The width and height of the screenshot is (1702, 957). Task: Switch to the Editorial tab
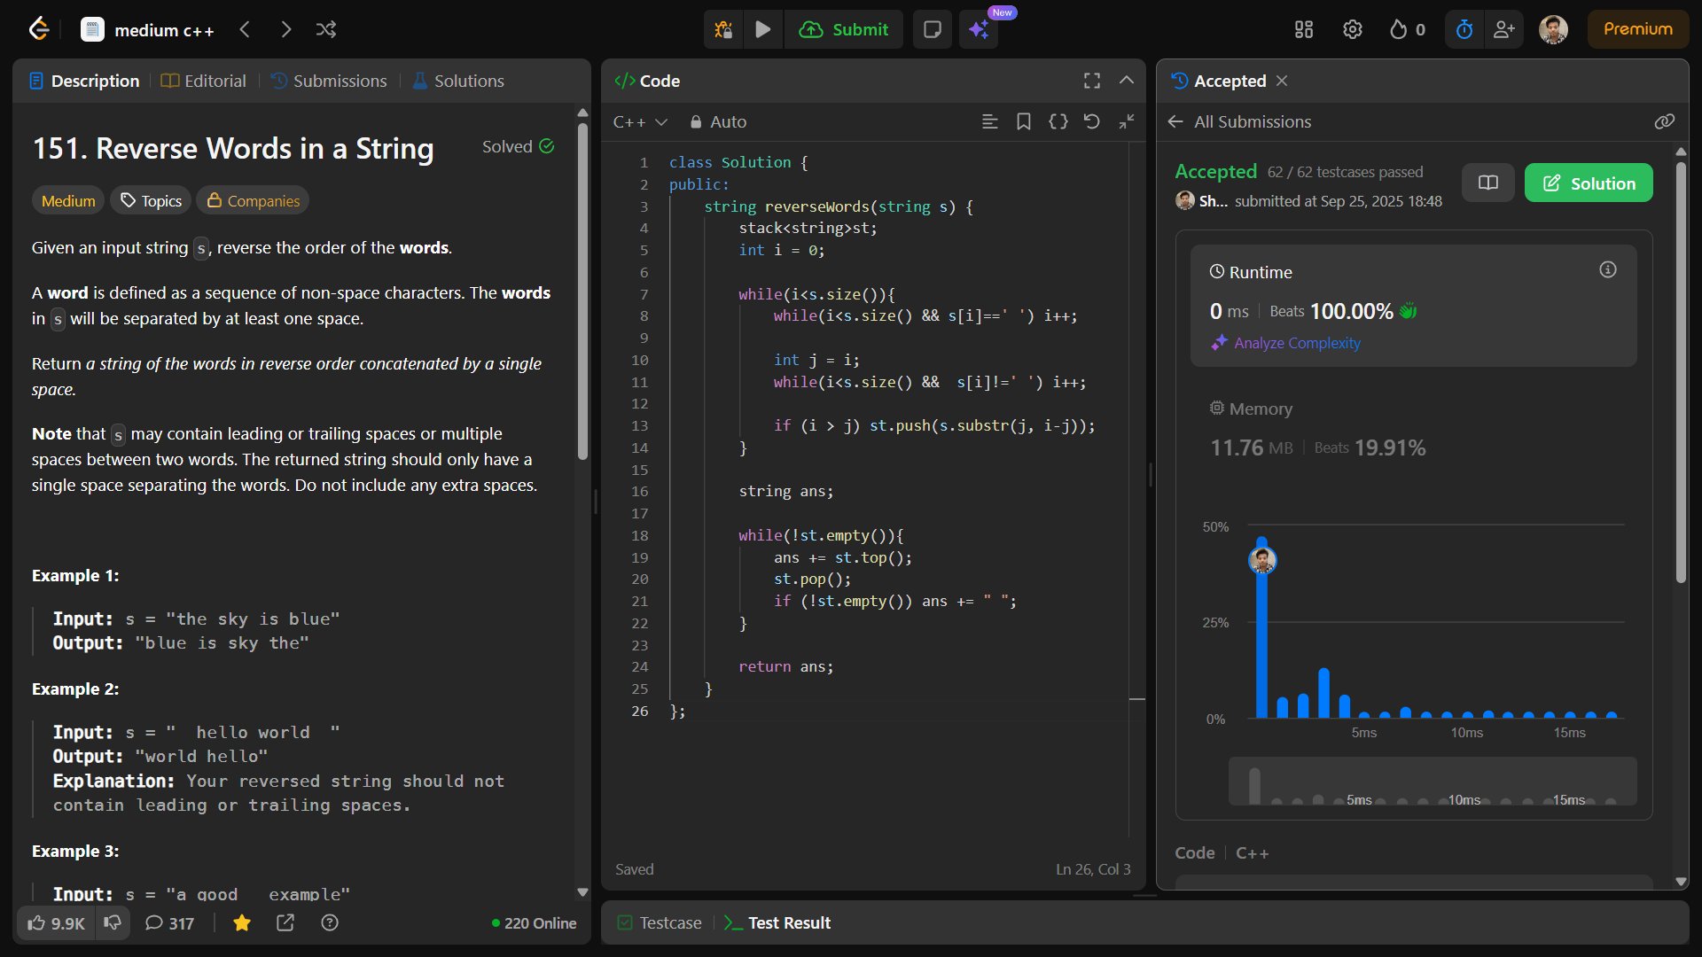[203, 81]
